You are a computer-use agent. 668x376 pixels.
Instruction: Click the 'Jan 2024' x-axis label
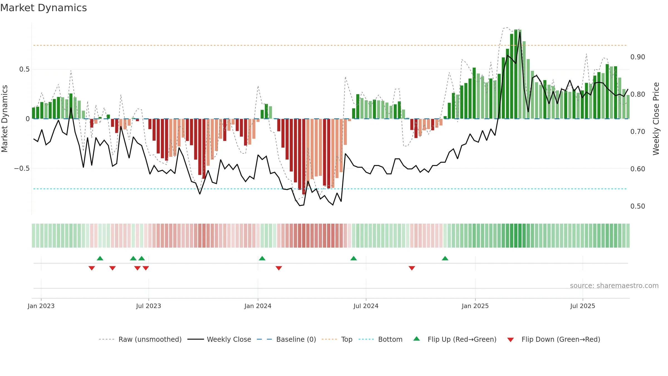tap(258, 306)
